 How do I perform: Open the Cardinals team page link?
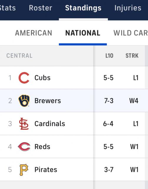pyautogui.click(x=50, y=124)
